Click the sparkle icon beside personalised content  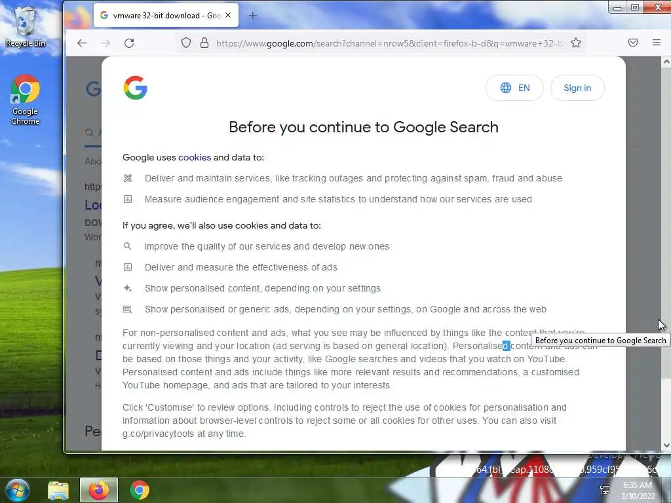(x=128, y=288)
